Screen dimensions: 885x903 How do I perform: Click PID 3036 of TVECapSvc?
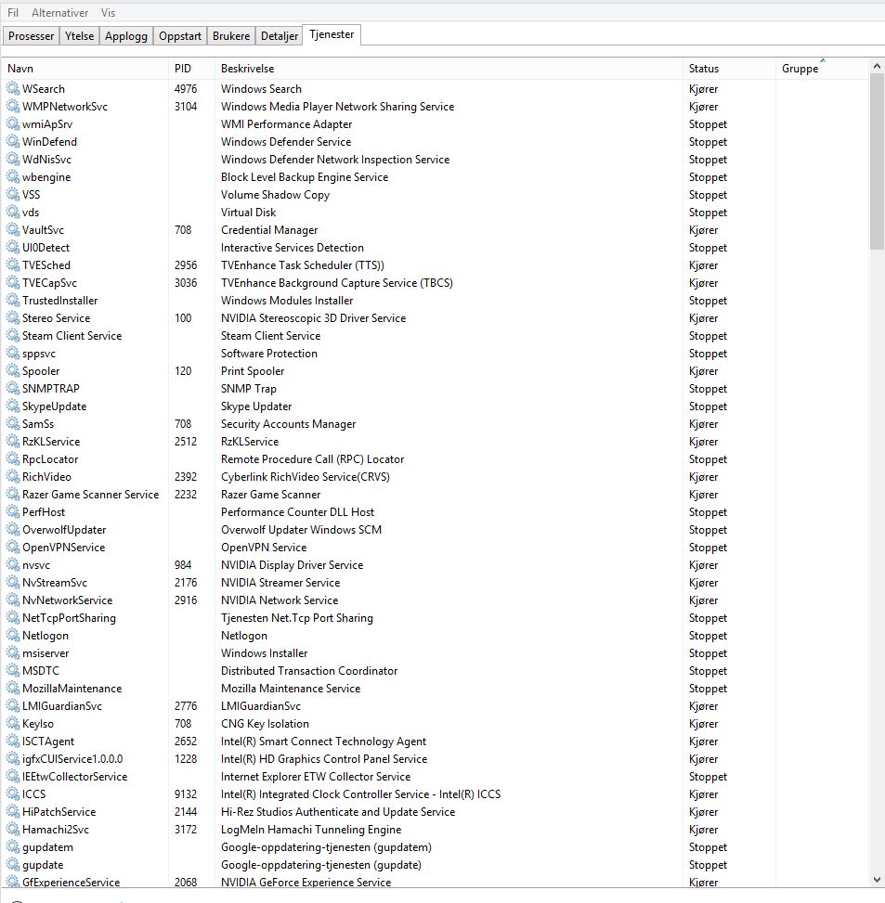click(186, 283)
